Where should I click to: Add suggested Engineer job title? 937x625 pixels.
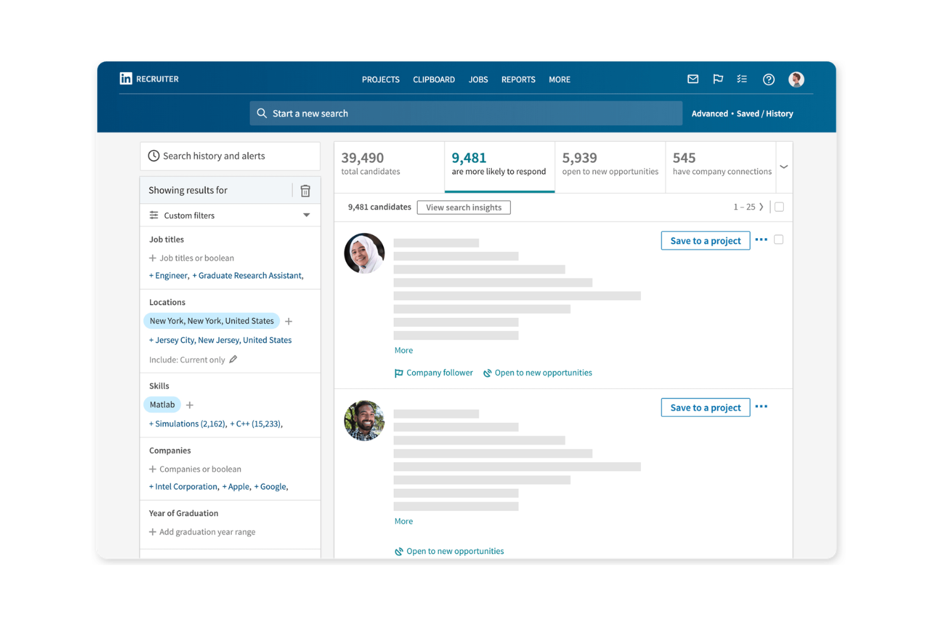coord(168,275)
